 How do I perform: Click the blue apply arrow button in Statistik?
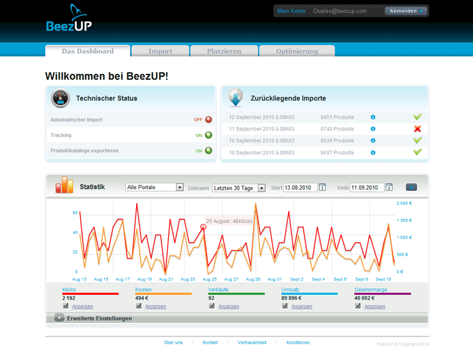[411, 187]
